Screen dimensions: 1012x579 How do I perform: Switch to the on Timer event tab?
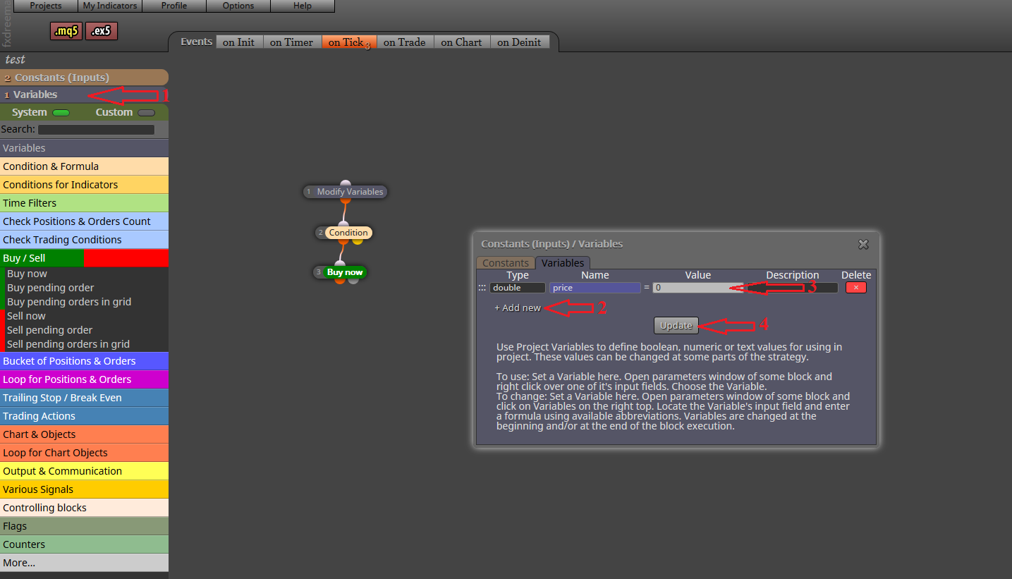(292, 42)
